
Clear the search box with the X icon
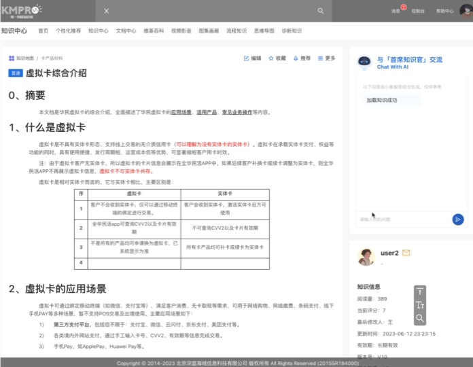[106, 11]
